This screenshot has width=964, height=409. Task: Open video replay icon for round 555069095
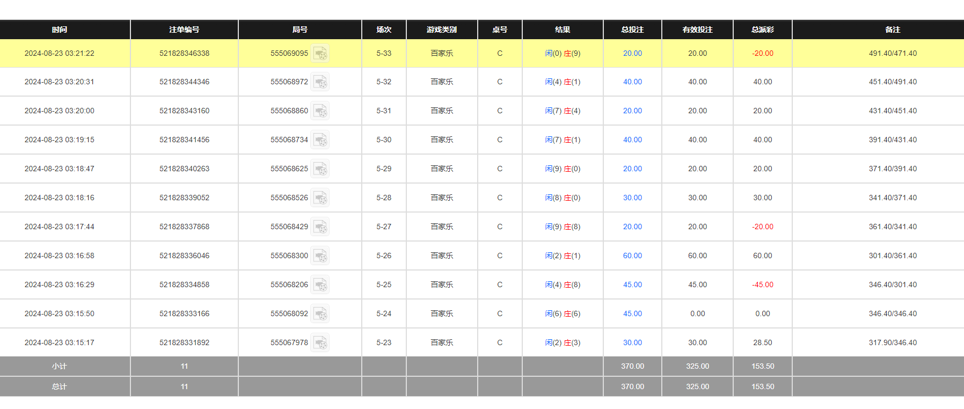point(320,54)
